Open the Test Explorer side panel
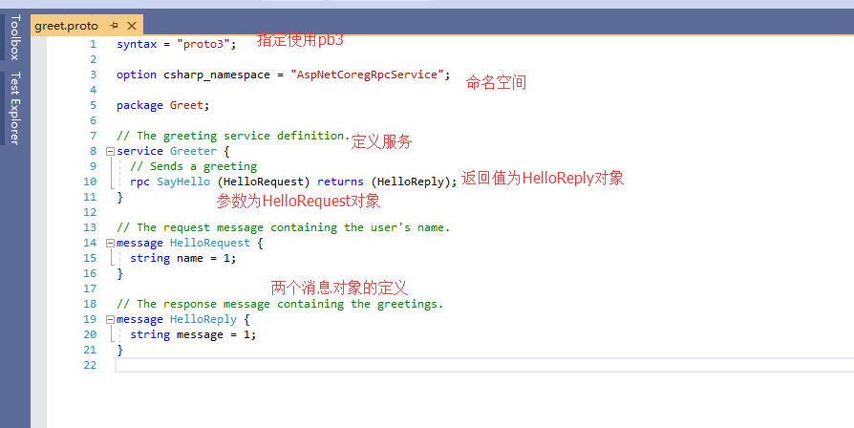Viewport: 854px width, 428px height. click(14, 108)
